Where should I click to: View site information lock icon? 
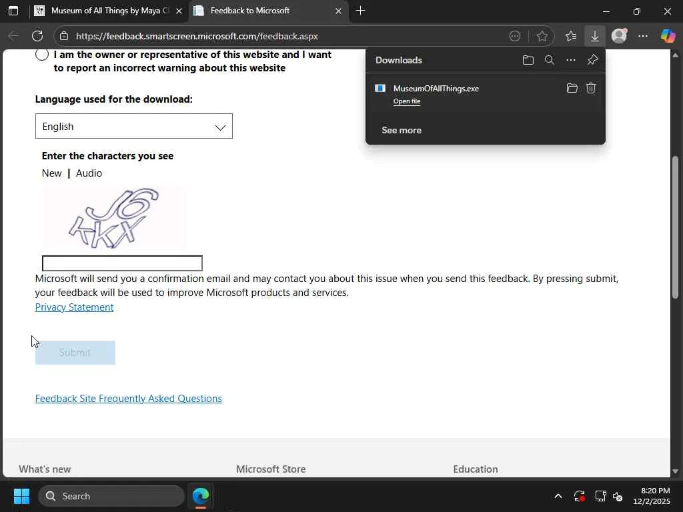click(x=64, y=36)
